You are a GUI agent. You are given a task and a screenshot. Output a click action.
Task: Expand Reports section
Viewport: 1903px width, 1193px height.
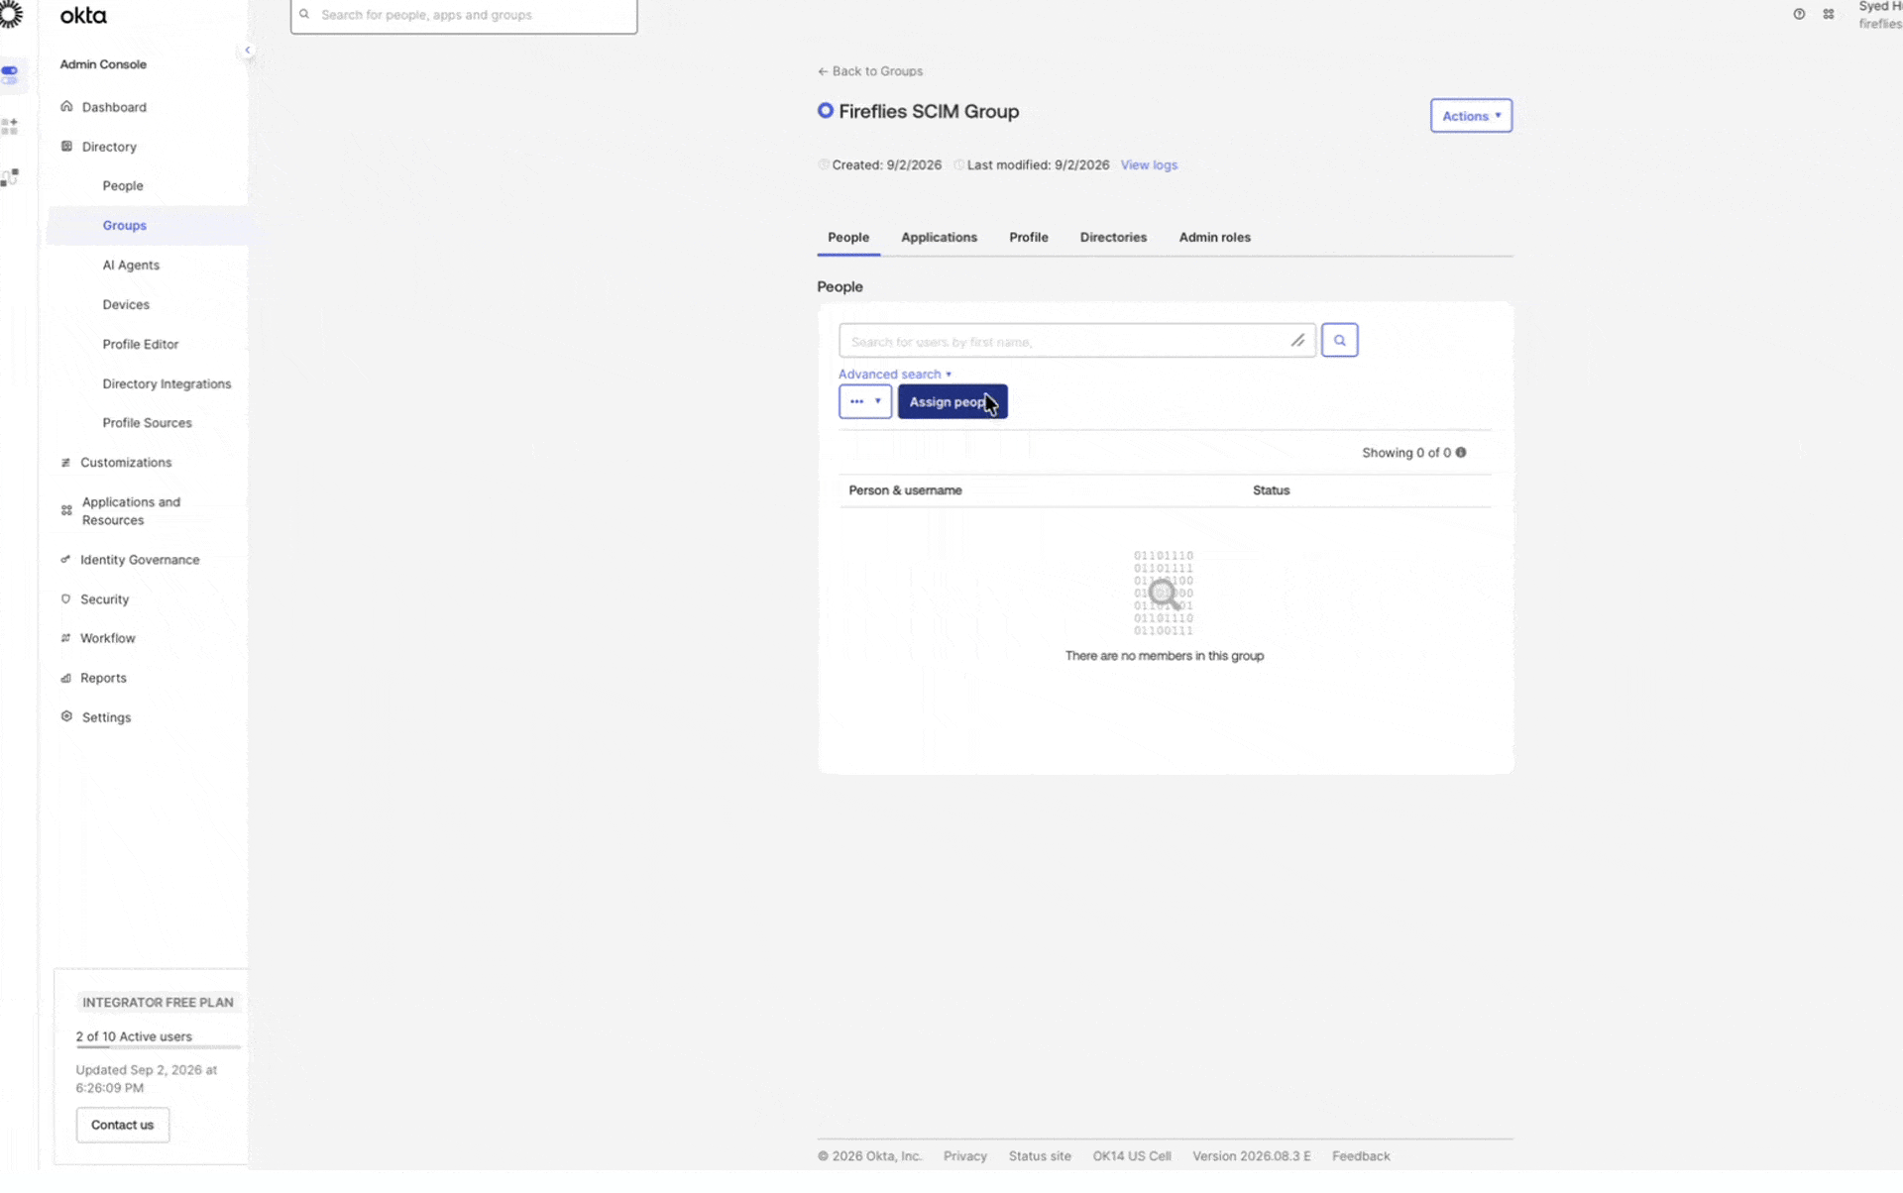pyautogui.click(x=103, y=679)
